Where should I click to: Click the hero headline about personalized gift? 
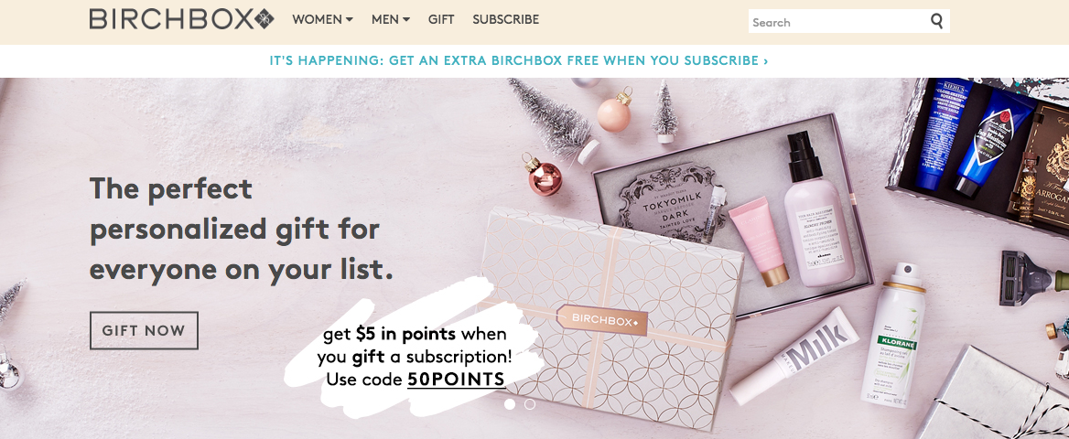242,229
